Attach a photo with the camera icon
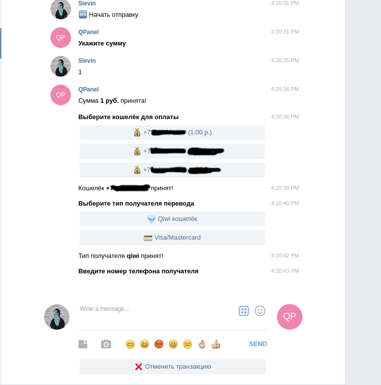381x385 pixels. (x=106, y=344)
